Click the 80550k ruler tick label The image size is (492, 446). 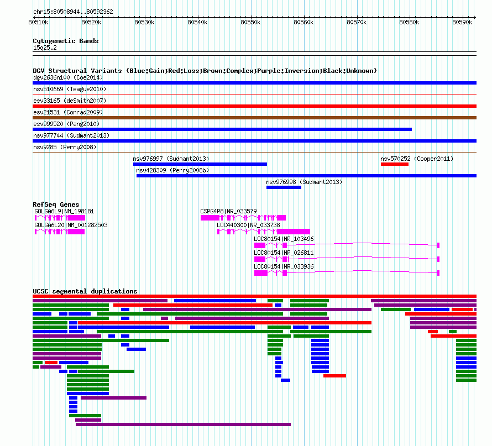tap(250, 22)
